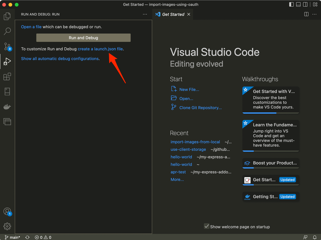This screenshot has width=321, height=240.
Task: Open recent import-images-from-local
Action: tap(195, 142)
